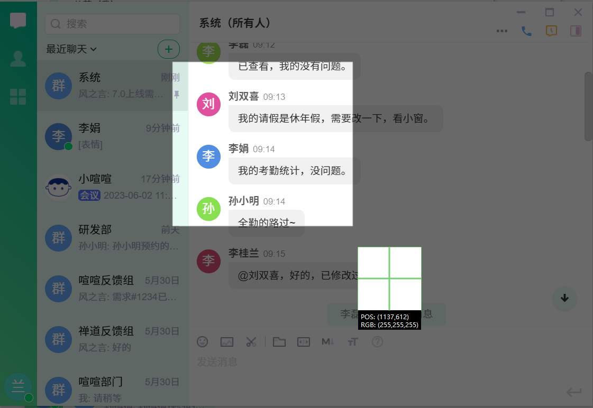
Task: Click scroll-to-bottom arrow button
Action: pos(564,298)
